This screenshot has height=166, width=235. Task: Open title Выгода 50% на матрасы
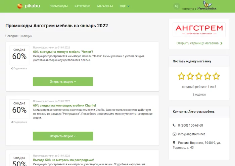(63, 160)
